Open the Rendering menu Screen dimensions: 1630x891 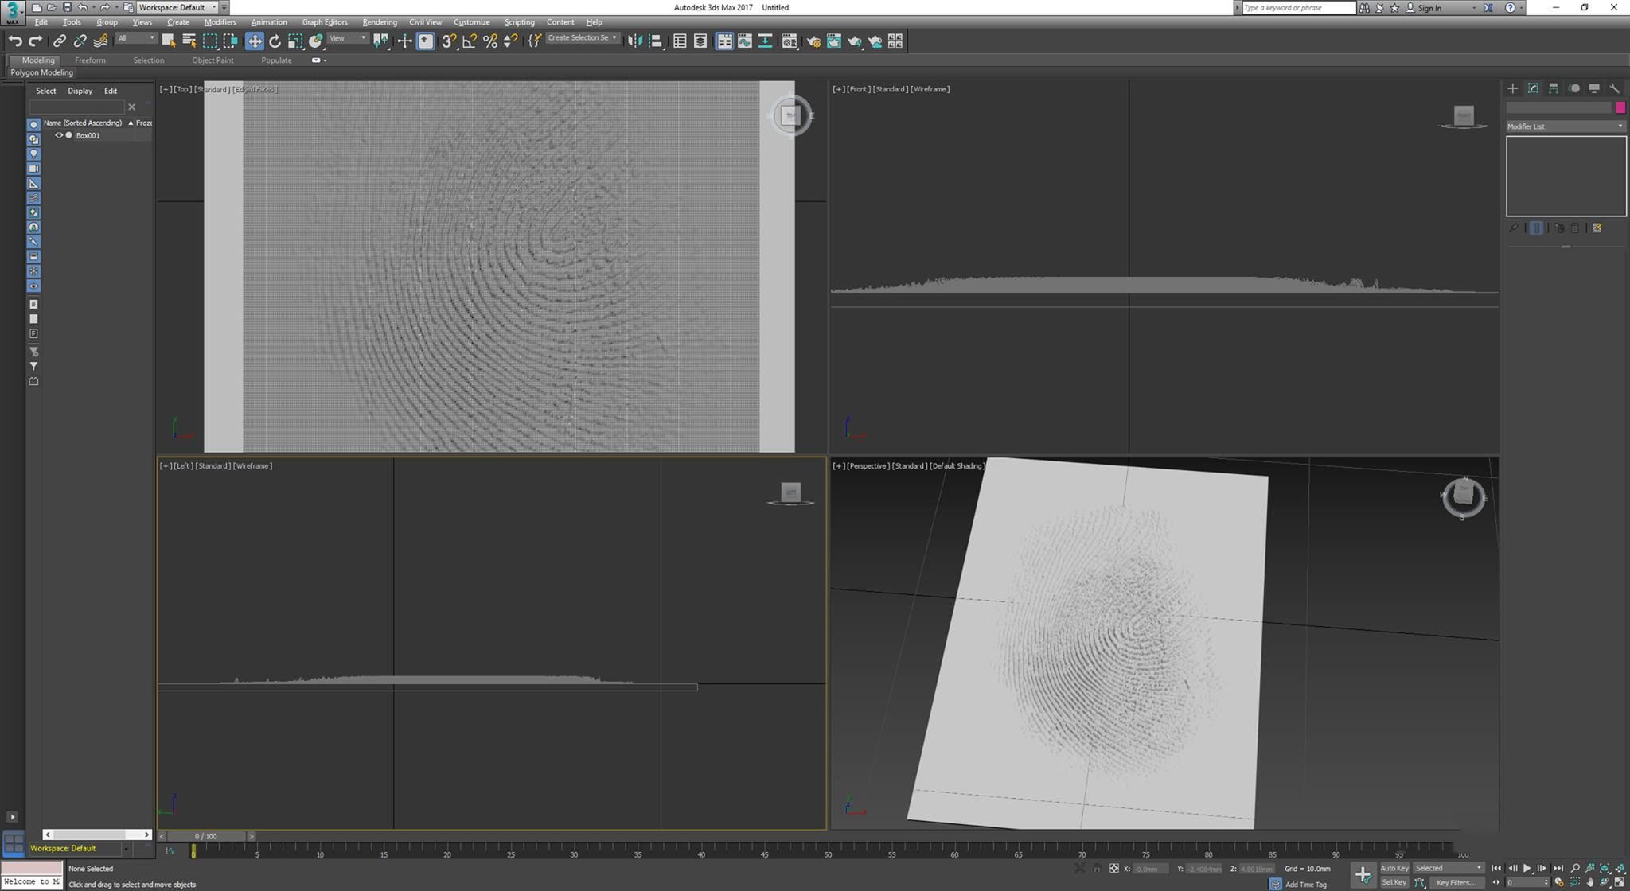click(x=379, y=22)
